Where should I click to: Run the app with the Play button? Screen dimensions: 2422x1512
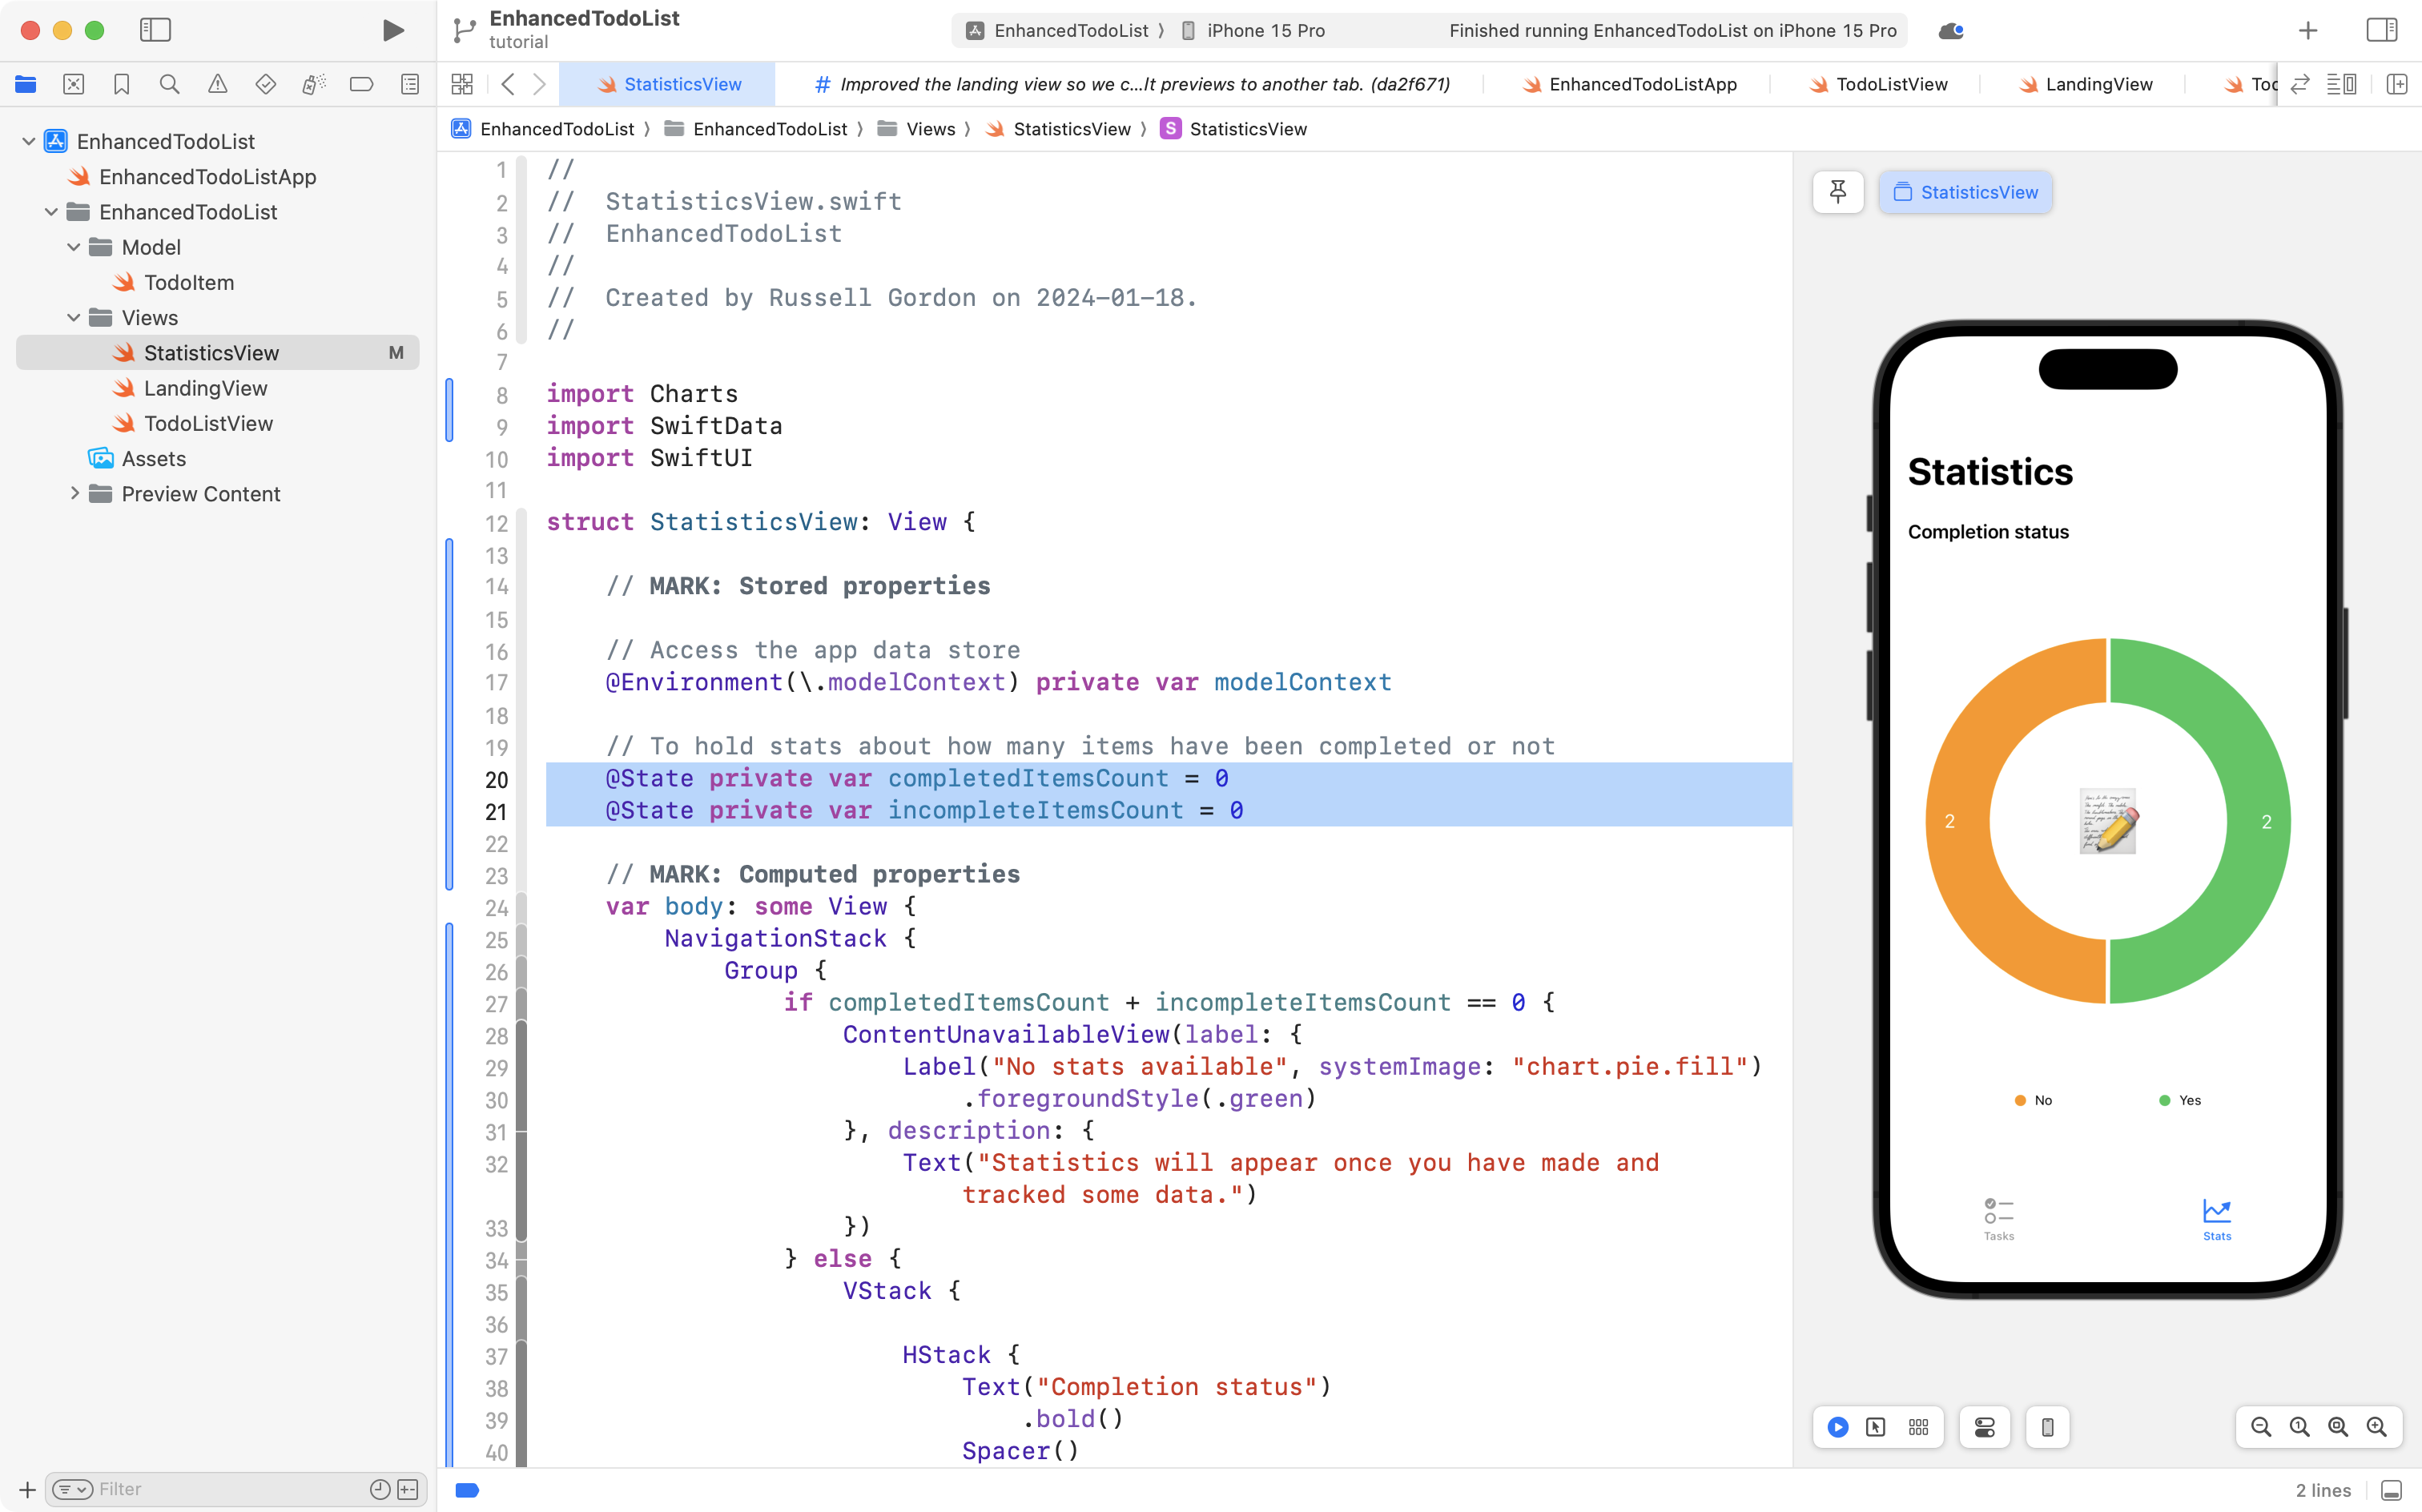392,30
